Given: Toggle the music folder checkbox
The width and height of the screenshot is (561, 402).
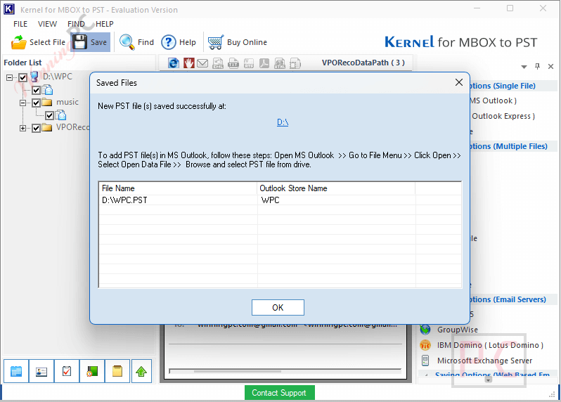Looking at the screenshot, I should pos(36,103).
